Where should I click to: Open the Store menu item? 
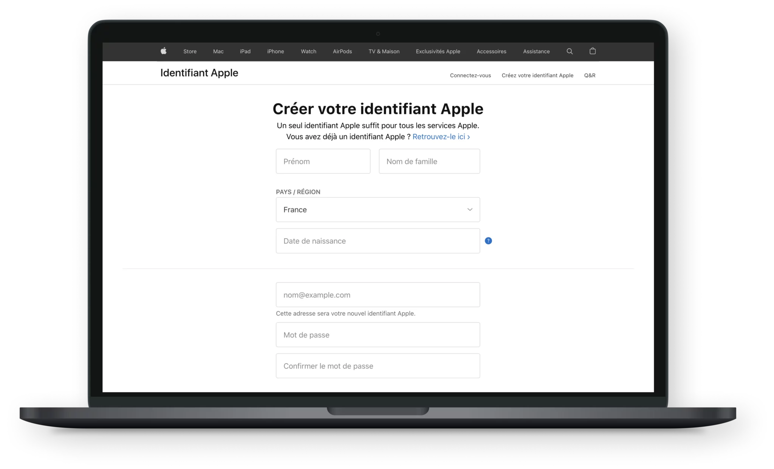[191, 51]
